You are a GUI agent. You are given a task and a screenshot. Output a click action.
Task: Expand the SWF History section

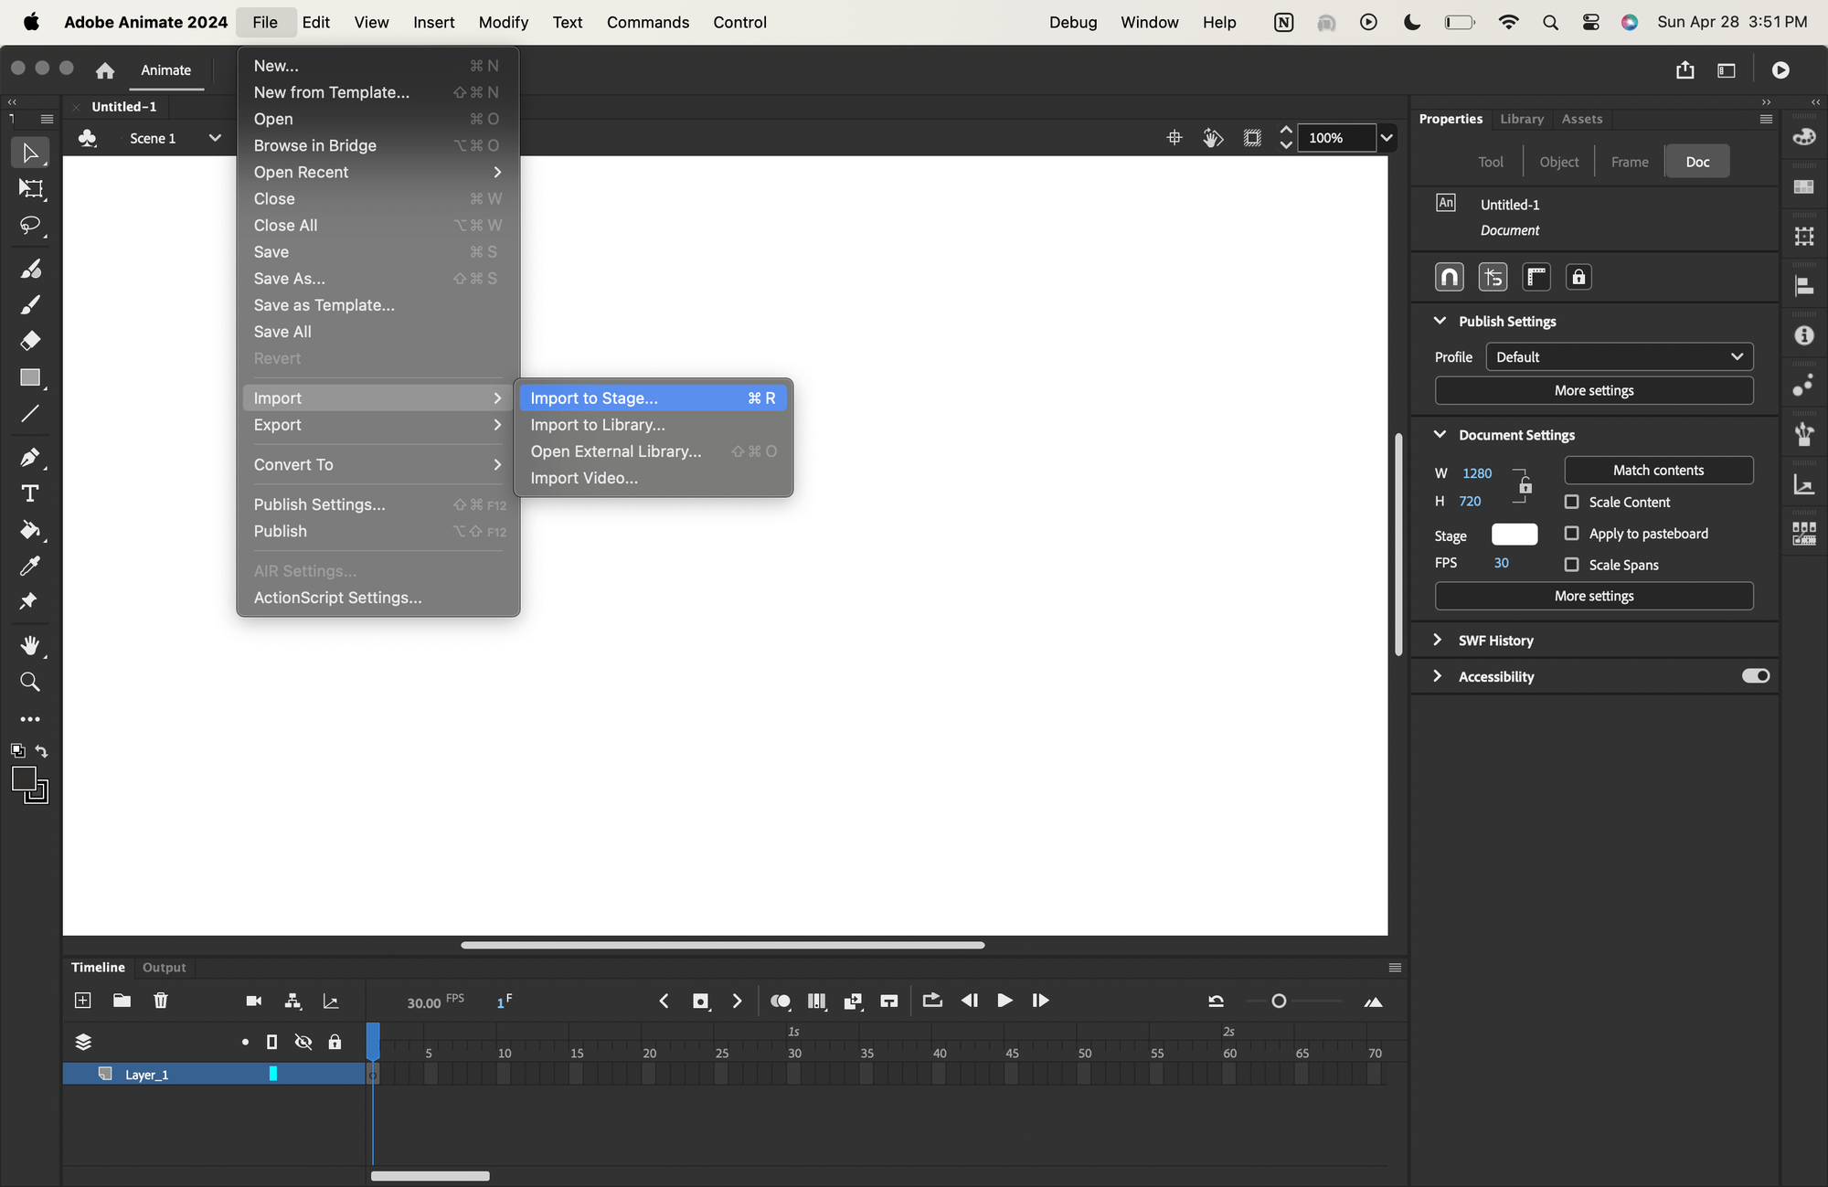tap(1438, 640)
